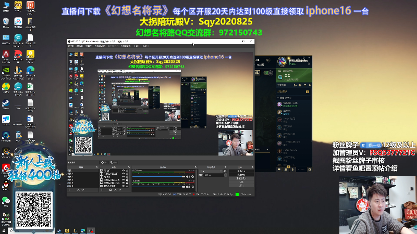Click second button in OBS Controls dock

[x=241, y=175]
